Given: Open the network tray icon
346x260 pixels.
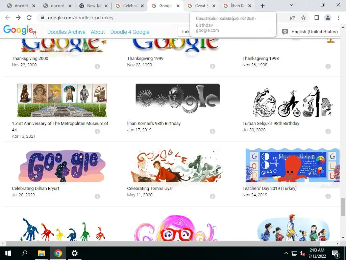Looking at the screenshot, I should pos(294,253).
